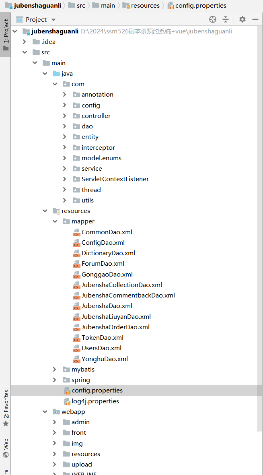The height and width of the screenshot is (475, 263).
Task: Click the webapp folder icon
Action: coord(56,412)
